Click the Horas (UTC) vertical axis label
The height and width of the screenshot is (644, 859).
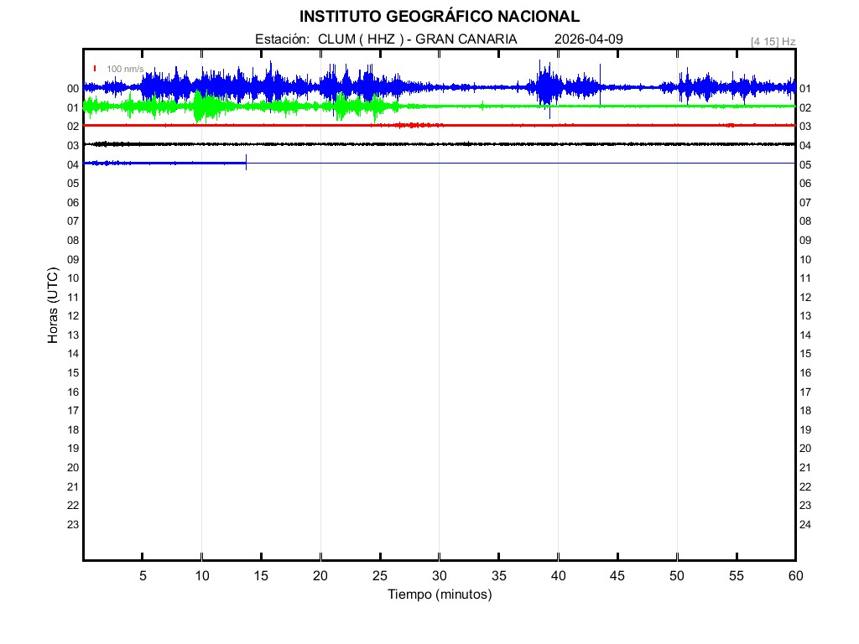pos(53,306)
